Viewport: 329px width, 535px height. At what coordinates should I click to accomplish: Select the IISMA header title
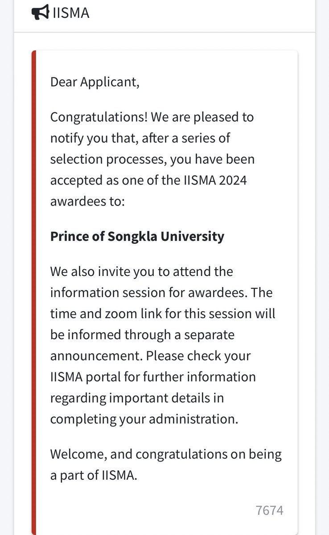tap(71, 13)
